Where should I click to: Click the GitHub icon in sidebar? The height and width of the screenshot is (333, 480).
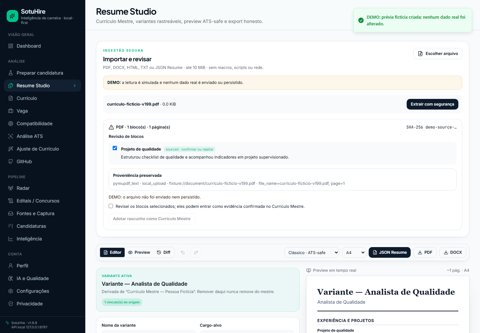[x=11, y=162]
